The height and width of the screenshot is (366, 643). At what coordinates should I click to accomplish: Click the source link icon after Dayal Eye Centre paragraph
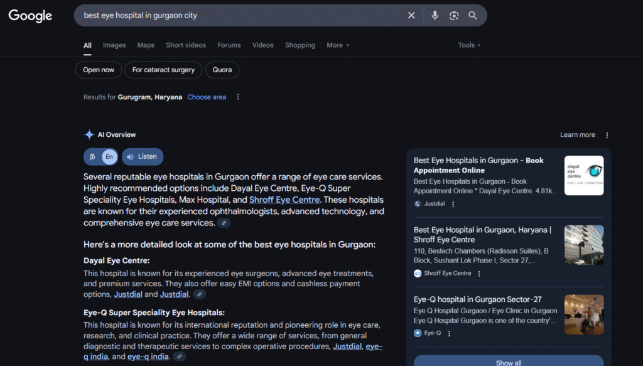(x=200, y=294)
